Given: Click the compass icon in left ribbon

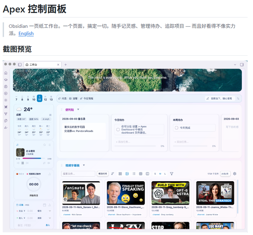Looking at the screenshot, I should coord(6,87).
